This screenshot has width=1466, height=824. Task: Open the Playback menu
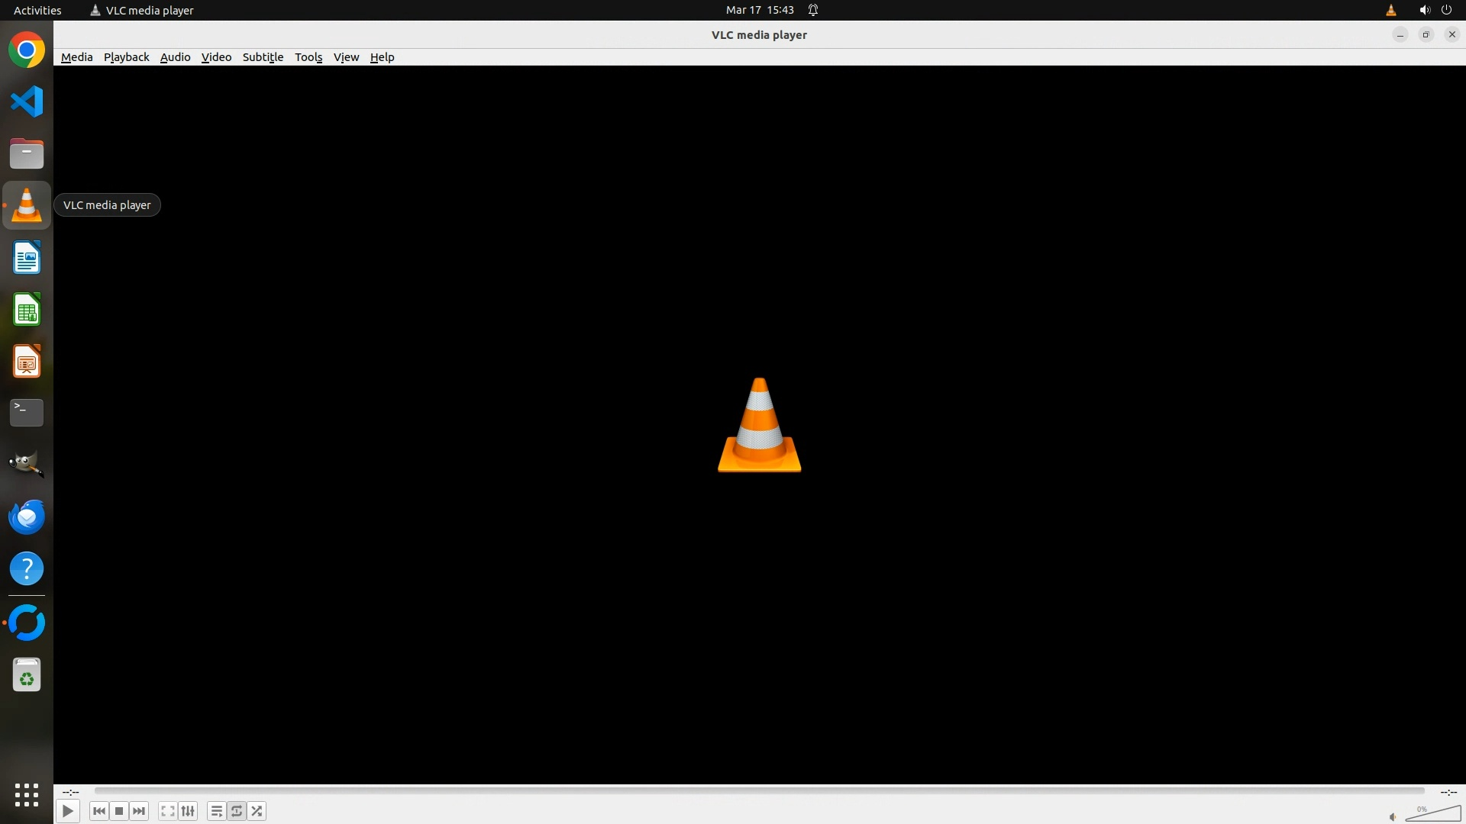[126, 57]
